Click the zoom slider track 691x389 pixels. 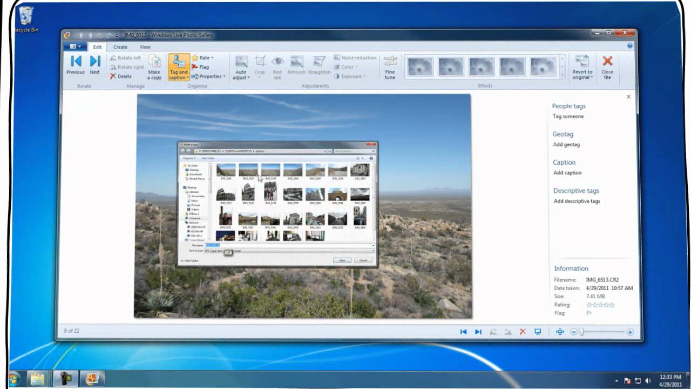[x=602, y=332]
